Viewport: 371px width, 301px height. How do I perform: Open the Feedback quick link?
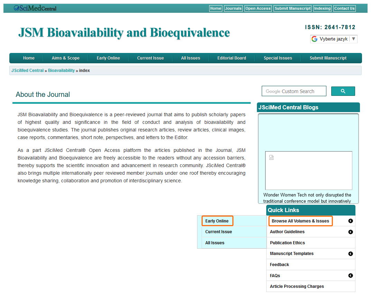point(279,265)
